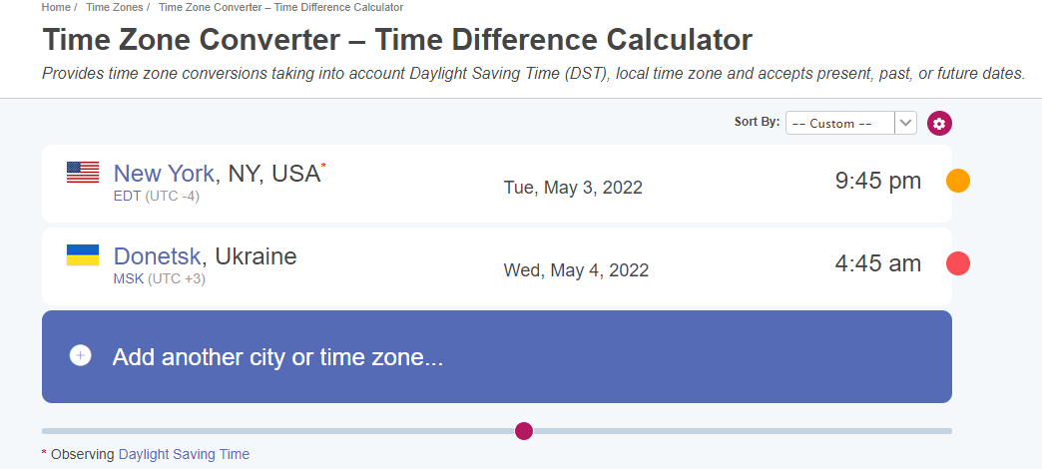Open the pink gear settings icon
The width and height of the screenshot is (1042, 469).
pyautogui.click(x=939, y=123)
